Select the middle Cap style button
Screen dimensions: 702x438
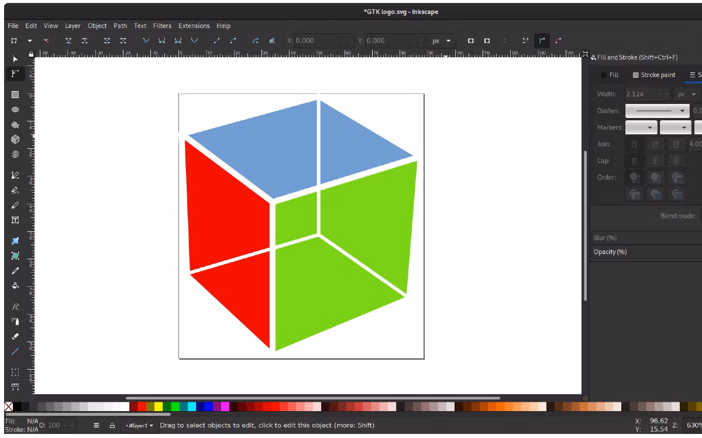[x=656, y=161]
